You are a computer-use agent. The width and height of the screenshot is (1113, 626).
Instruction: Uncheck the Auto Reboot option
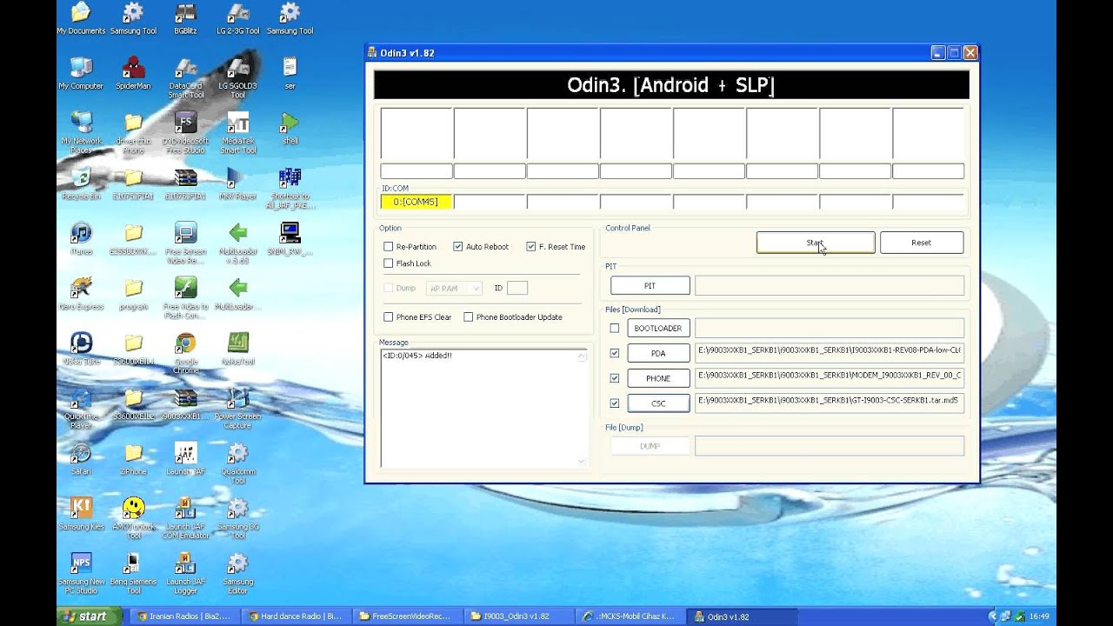(x=458, y=247)
